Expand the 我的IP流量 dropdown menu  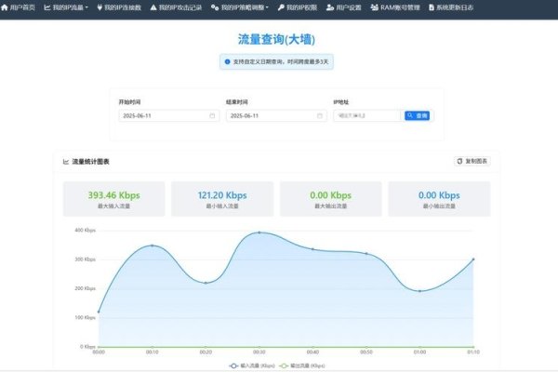click(x=66, y=7)
